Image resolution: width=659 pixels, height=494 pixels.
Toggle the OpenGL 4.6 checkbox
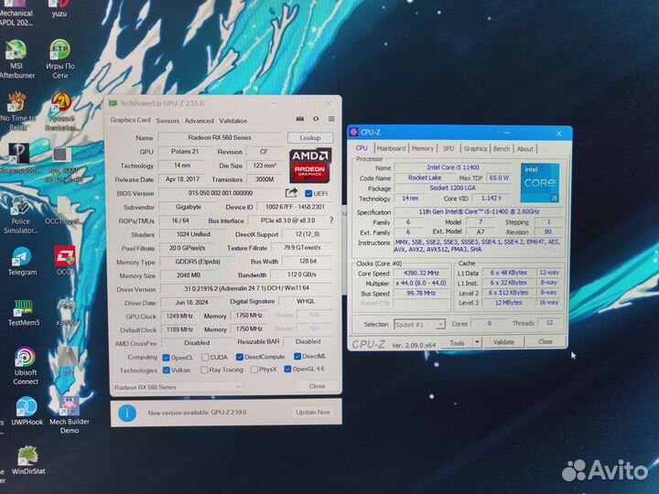pos(287,369)
